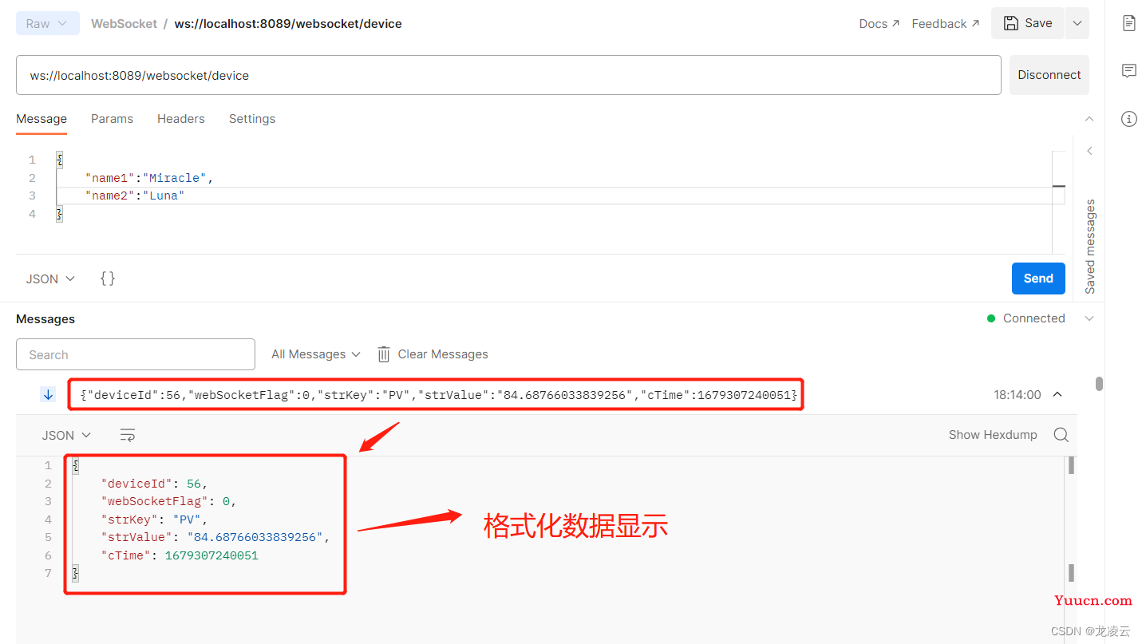1142x644 pixels.
Task: Collapse the Saved messages panel arrow
Action: click(x=1089, y=151)
